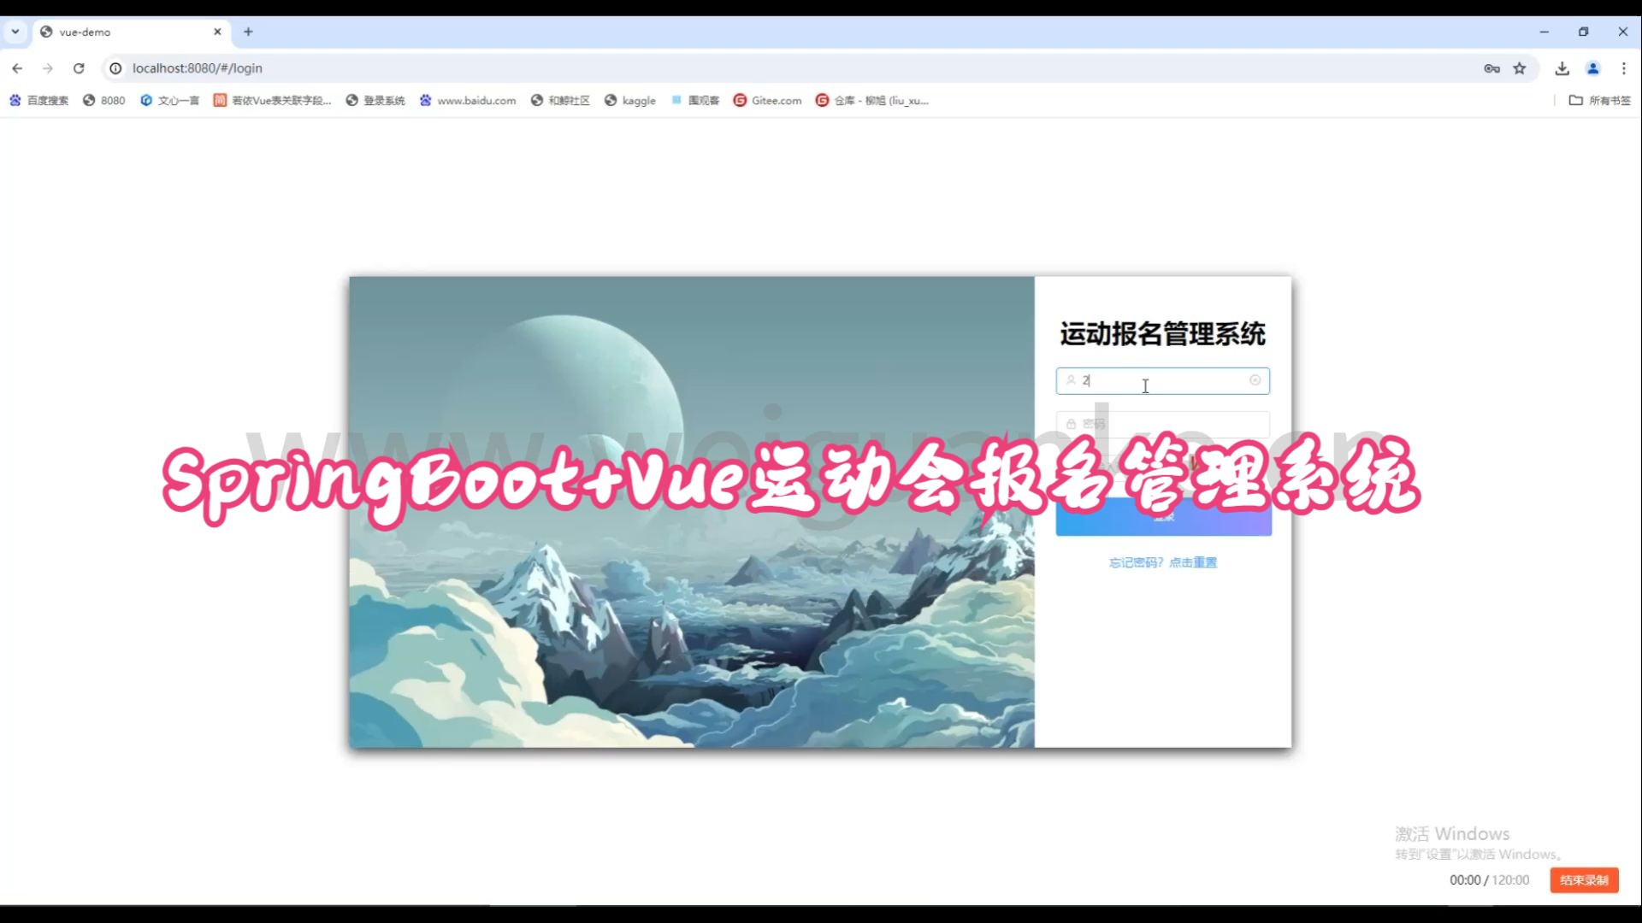Clear username field using circle-x icon
This screenshot has height=923, width=1642.
pos(1255,380)
